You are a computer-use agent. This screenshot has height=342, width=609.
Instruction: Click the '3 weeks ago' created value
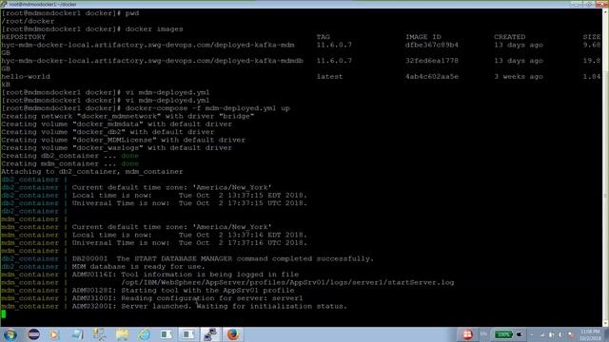519,77
